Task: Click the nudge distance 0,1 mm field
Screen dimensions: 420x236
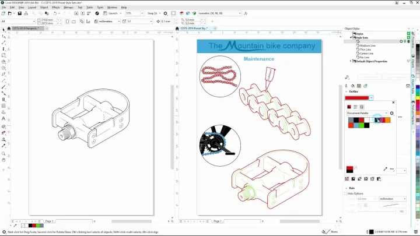Action: click(x=167, y=22)
